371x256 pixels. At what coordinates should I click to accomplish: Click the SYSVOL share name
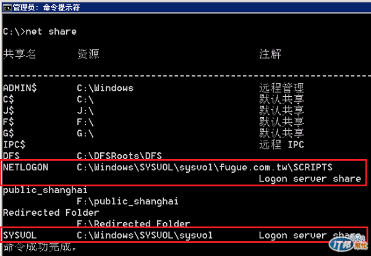[x=20, y=236]
